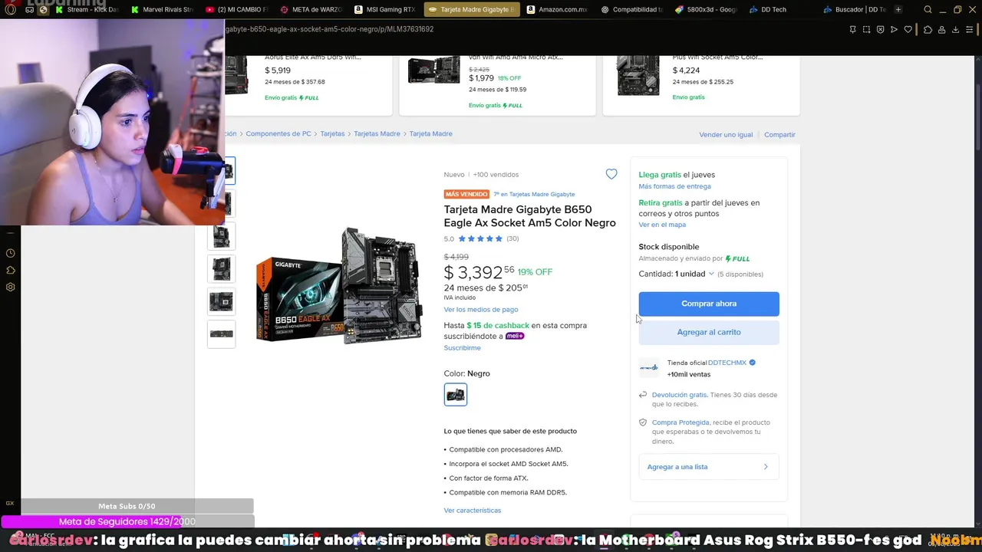Image resolution: width=982 pixels, height=552 pixels.
Task: Switch to MI CAMBIO YouTube tab
Action: (x=236, y=10)
